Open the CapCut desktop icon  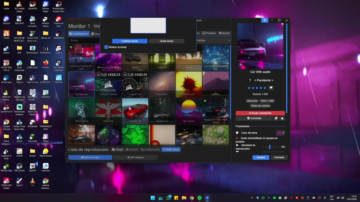[19, 79]
